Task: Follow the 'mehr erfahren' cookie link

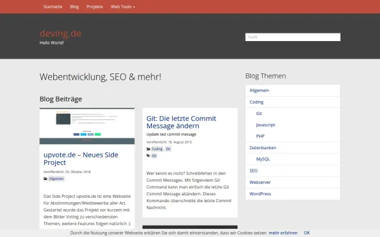Action: 283,233
